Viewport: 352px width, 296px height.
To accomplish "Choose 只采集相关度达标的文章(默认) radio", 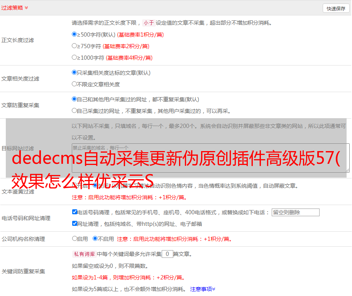I will pyautogui.click(x=74, y=72).
